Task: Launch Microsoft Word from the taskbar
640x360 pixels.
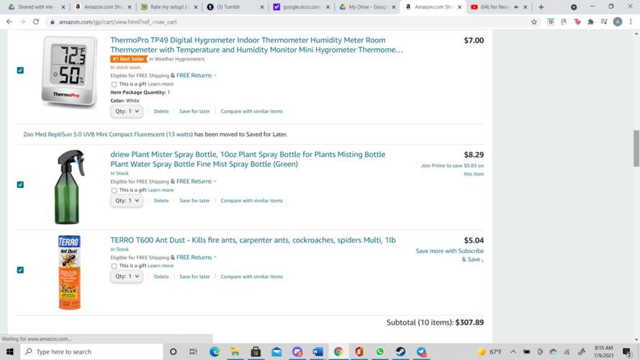Action: point(317,352)
